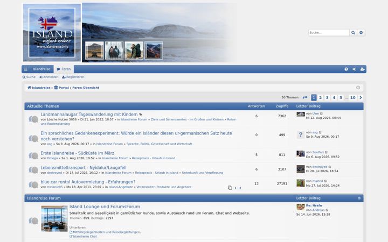
Task: Click Registrieren link under navbar
Action: pyautogui.click(x=73, y=77)
